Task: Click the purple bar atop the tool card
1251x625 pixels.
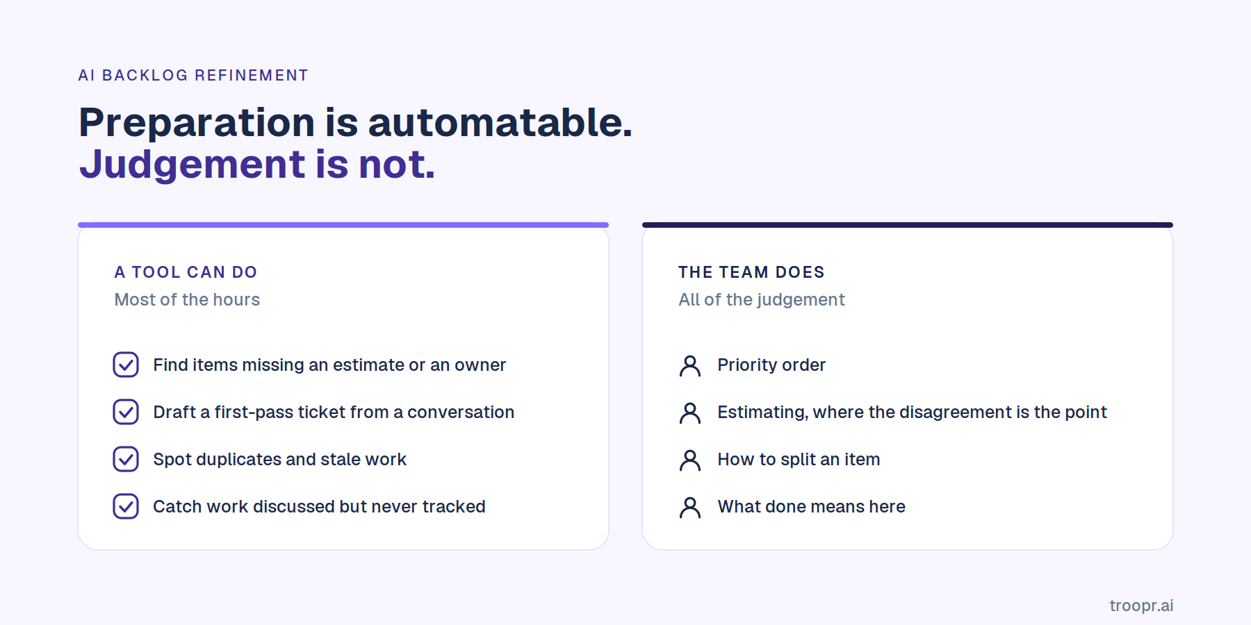Action: pos(343,225)
